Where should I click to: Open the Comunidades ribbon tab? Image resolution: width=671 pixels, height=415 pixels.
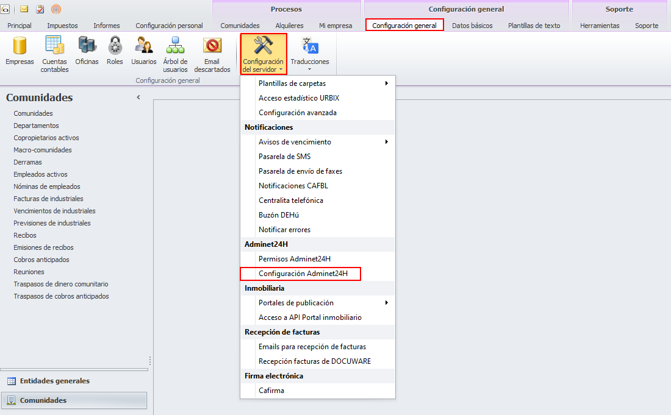(x=240, y=26)
